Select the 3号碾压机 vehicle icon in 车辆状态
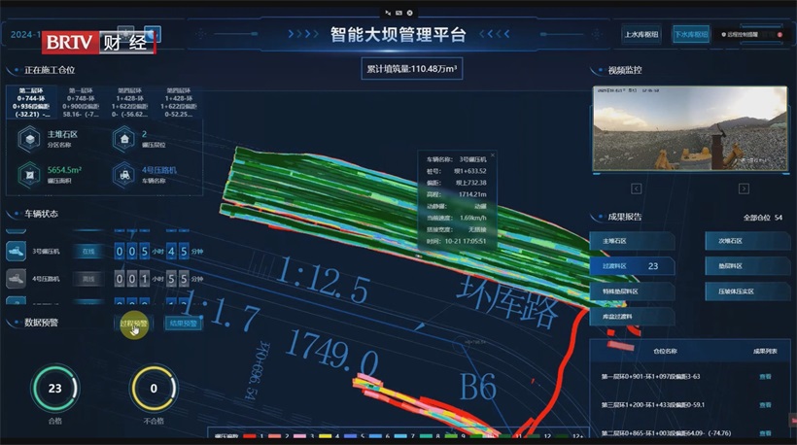 coord(16,251)
